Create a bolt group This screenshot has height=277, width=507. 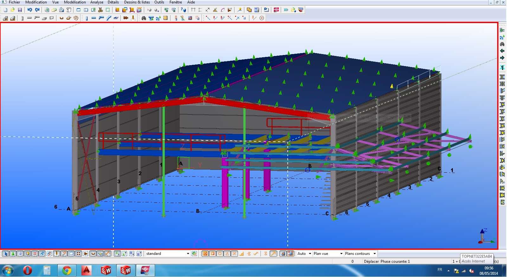point(126,18)
